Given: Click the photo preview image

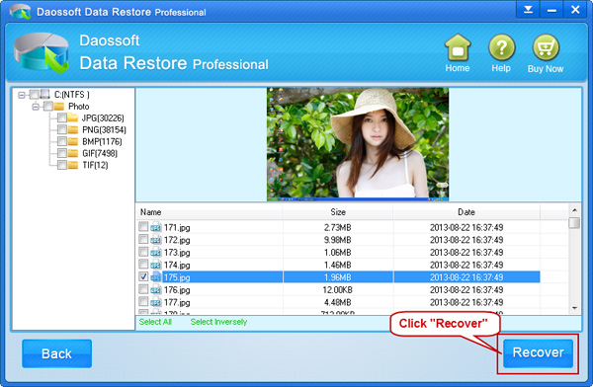Looking at the screenshot, I should [x=358, y=144].
